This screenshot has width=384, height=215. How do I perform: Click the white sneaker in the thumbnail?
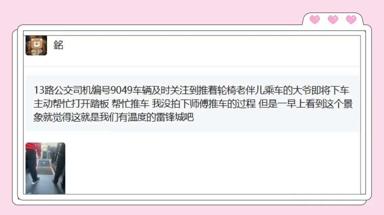[x=36, y=181]
